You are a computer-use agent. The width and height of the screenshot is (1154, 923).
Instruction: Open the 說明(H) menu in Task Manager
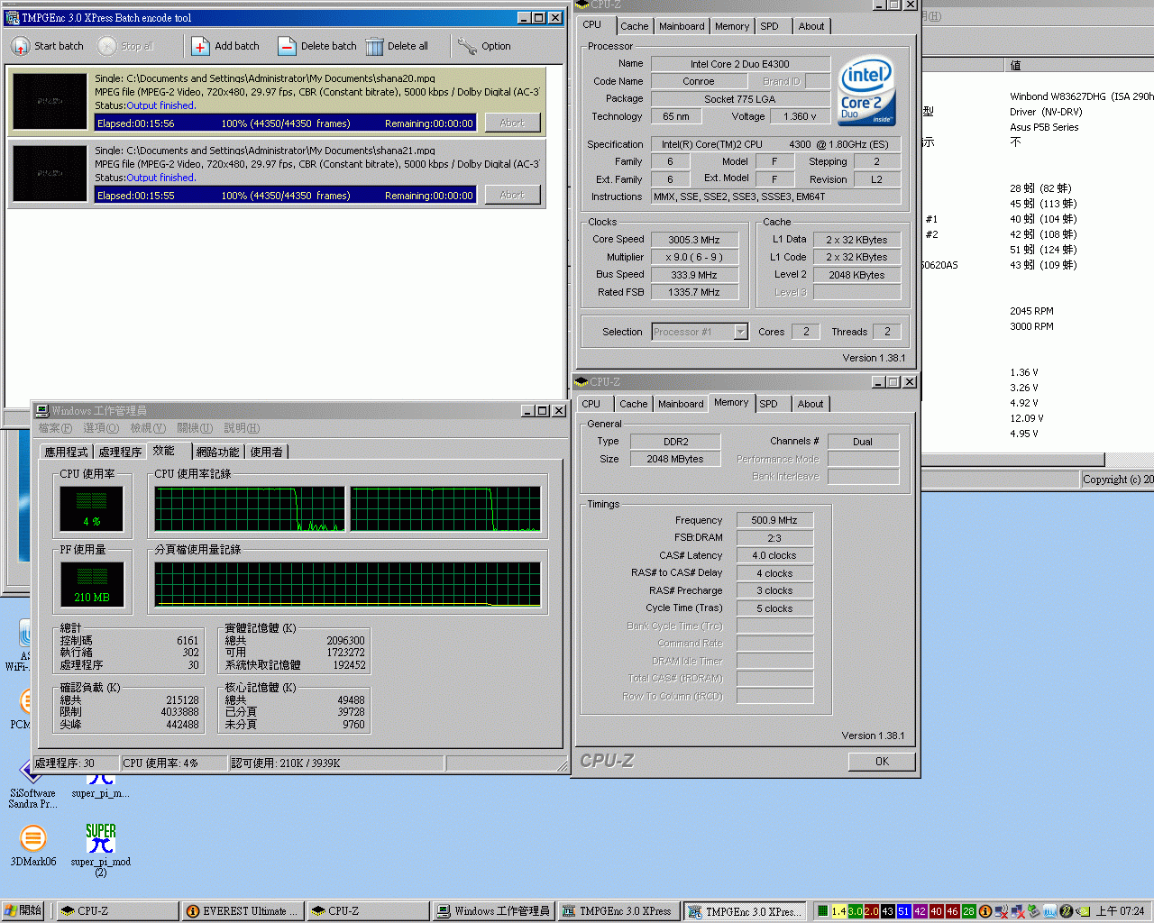242,428
